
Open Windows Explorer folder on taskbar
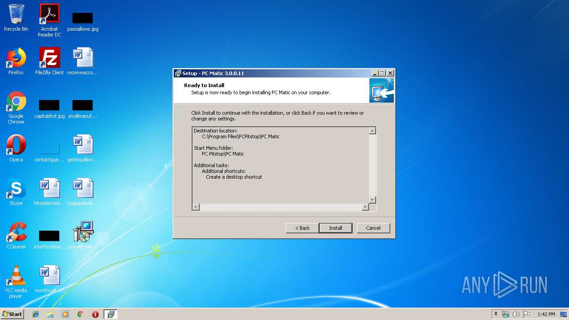(x=50, y=314)
